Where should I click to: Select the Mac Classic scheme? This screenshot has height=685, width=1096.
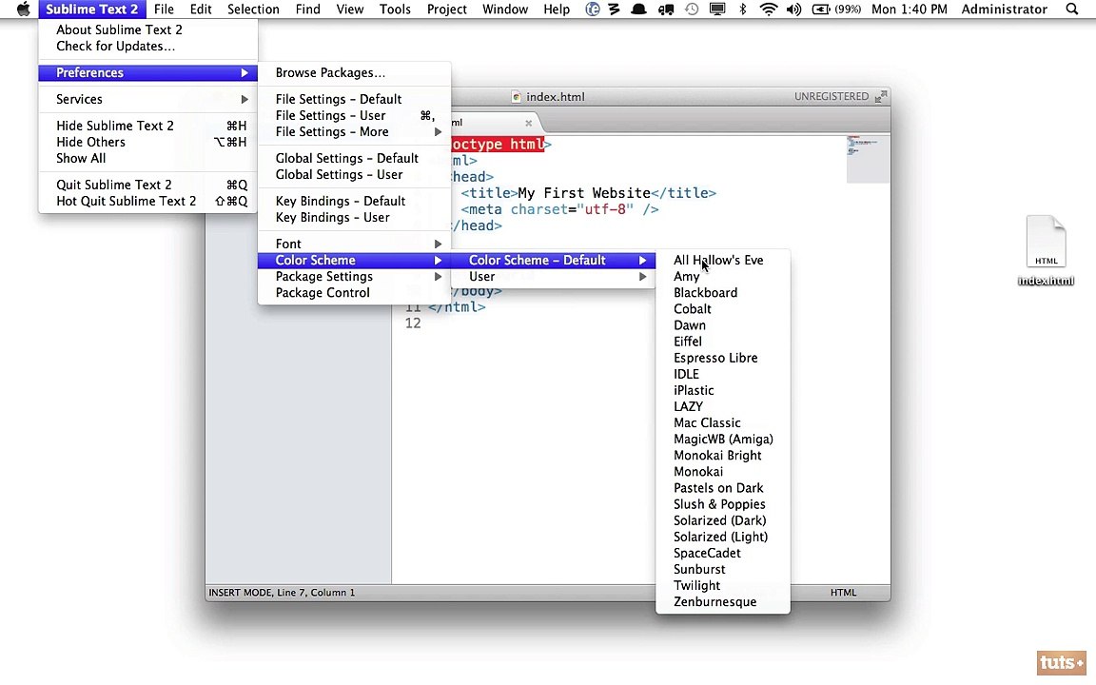pos(723,422)
